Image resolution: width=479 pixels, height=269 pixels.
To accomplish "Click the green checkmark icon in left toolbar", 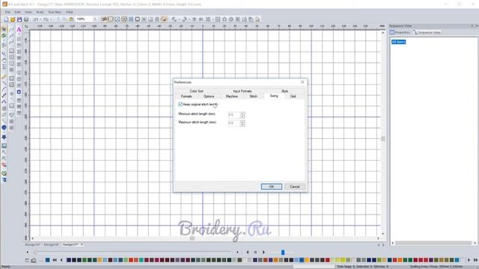I will pyautogui.click(x=4, y=173).
